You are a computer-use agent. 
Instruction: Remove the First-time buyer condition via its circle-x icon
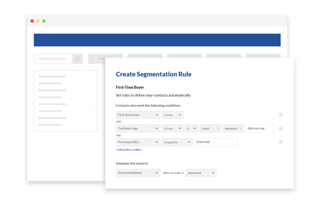(x=281, y=115)
